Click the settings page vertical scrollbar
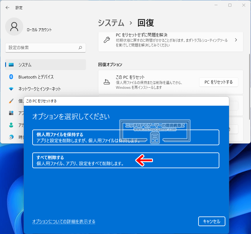The height and width of the screenshot is (234, 251). pos(249,87)
